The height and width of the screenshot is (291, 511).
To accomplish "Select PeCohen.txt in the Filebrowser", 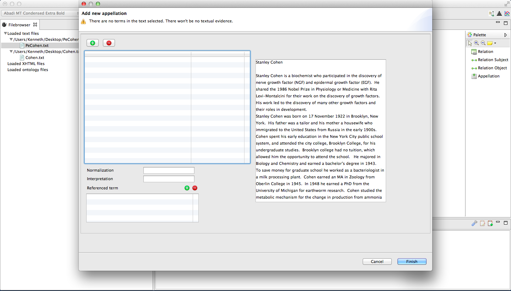I will 37,45.
